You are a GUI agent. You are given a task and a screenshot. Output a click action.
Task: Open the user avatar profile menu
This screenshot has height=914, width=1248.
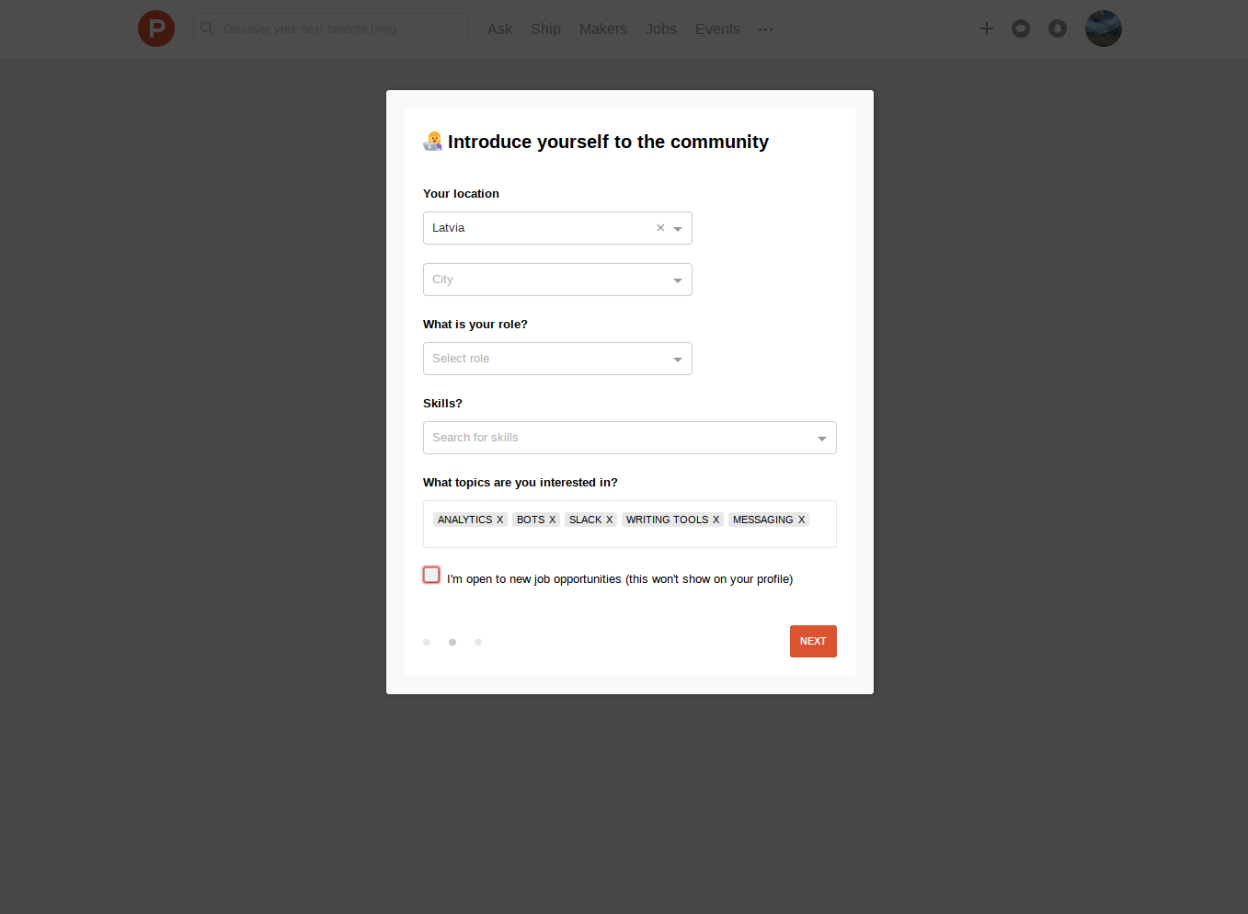tap(1104, 29)
